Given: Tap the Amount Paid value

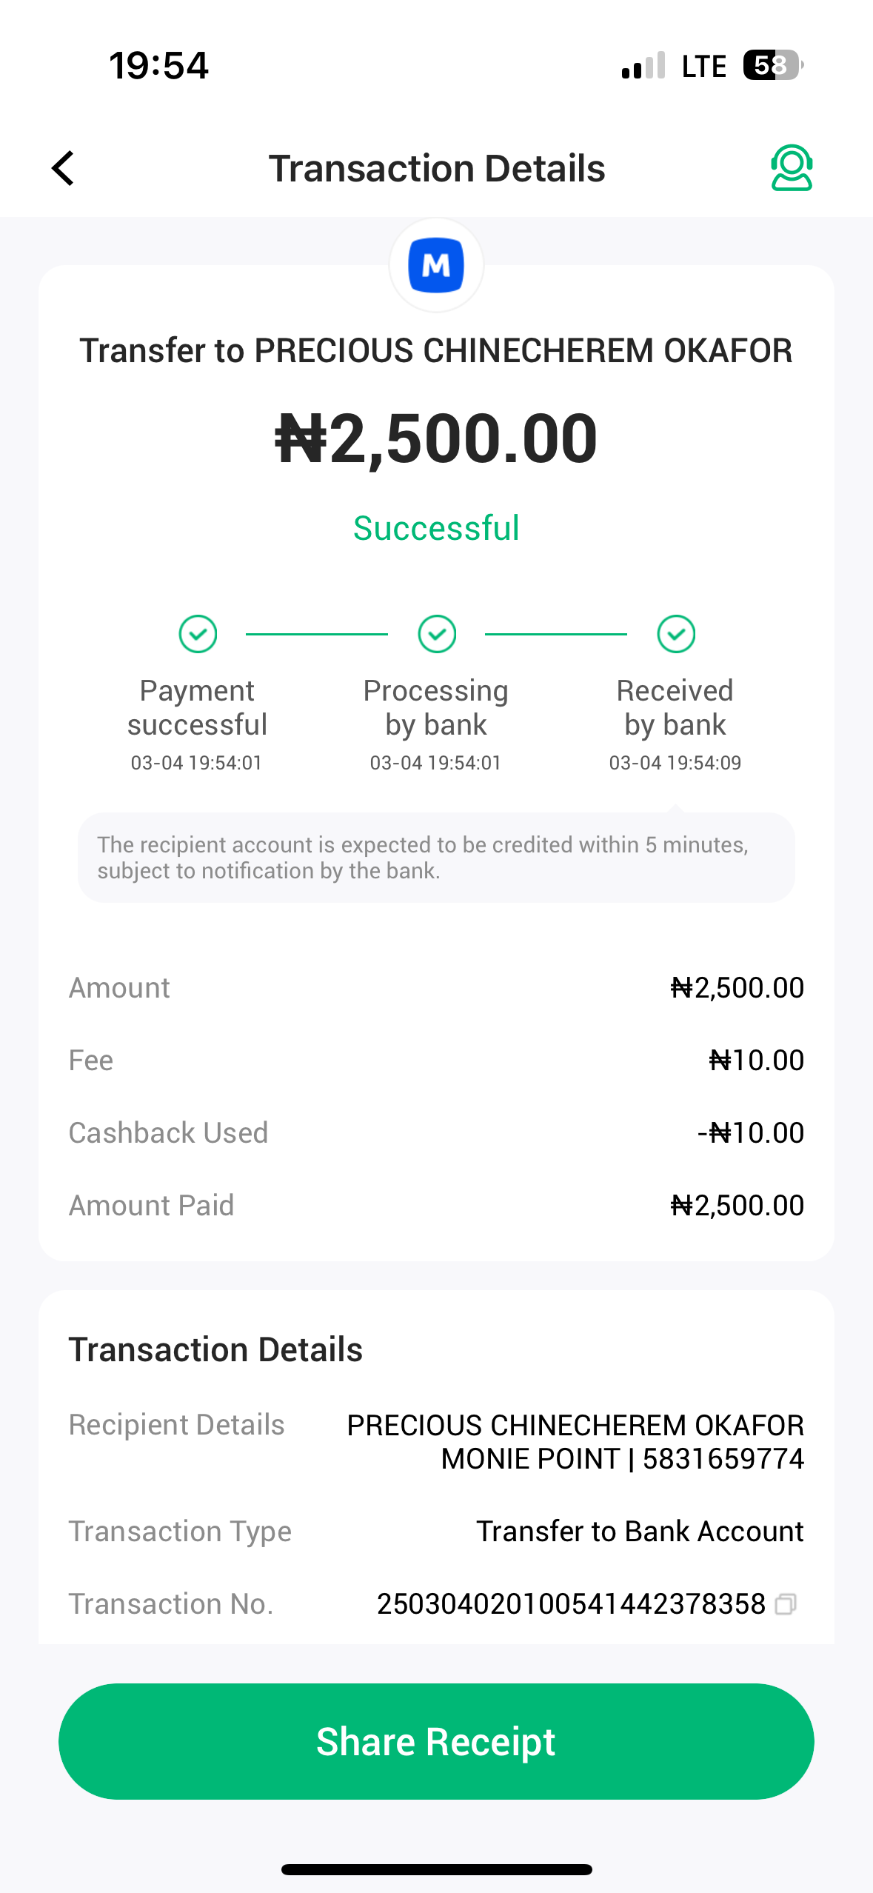Looking at the screenshot, I should (x=737, y=1206).
